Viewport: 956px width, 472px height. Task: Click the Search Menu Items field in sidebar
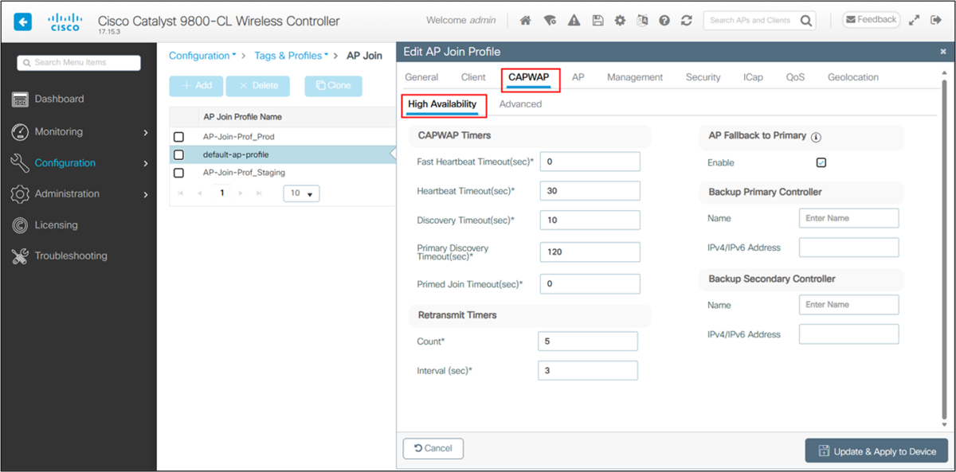coord(79,63)
